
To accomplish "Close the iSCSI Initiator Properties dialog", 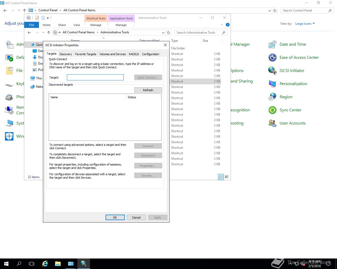I will tap(165, 45).
